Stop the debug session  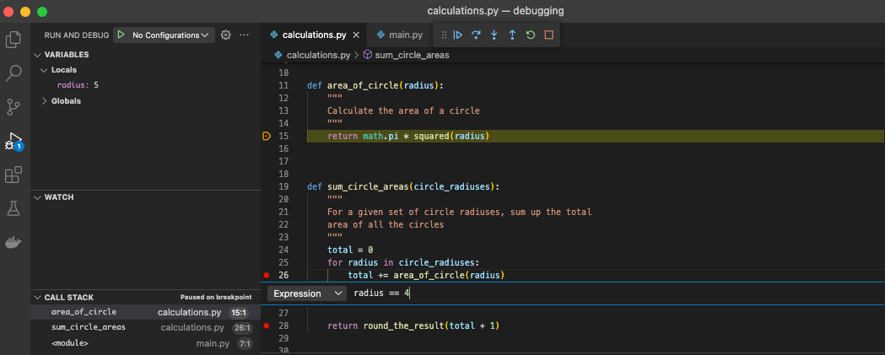(548, 35)
